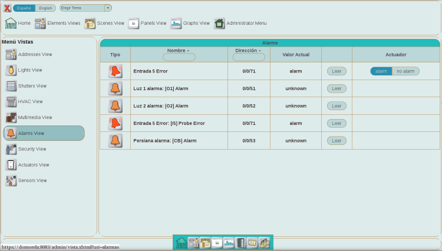The width and height of the screenshot is (442, 251).
Task: Click Domorela home icon in bottom dock
Action: 182,243
